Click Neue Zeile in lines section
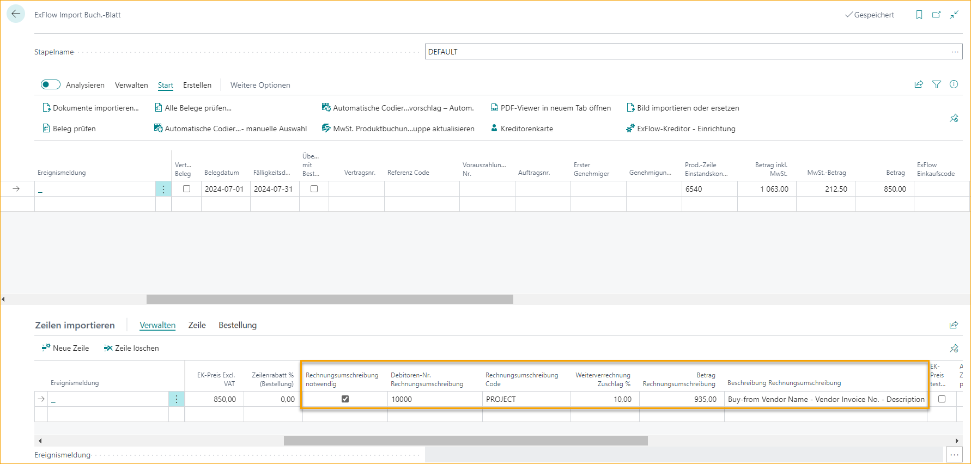Image resolution: width=971 pixels, height=464 pixels. click(65, 348)
